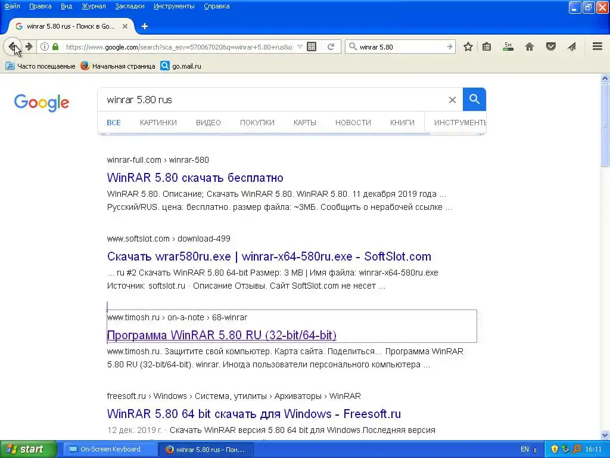
Task: Go to home page icon
Action: tap(530, 47)
